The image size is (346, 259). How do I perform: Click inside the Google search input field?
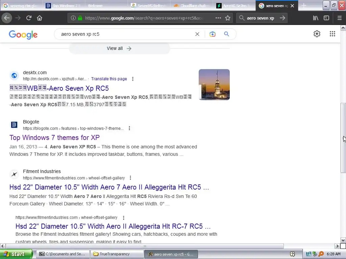click(126, 34)
